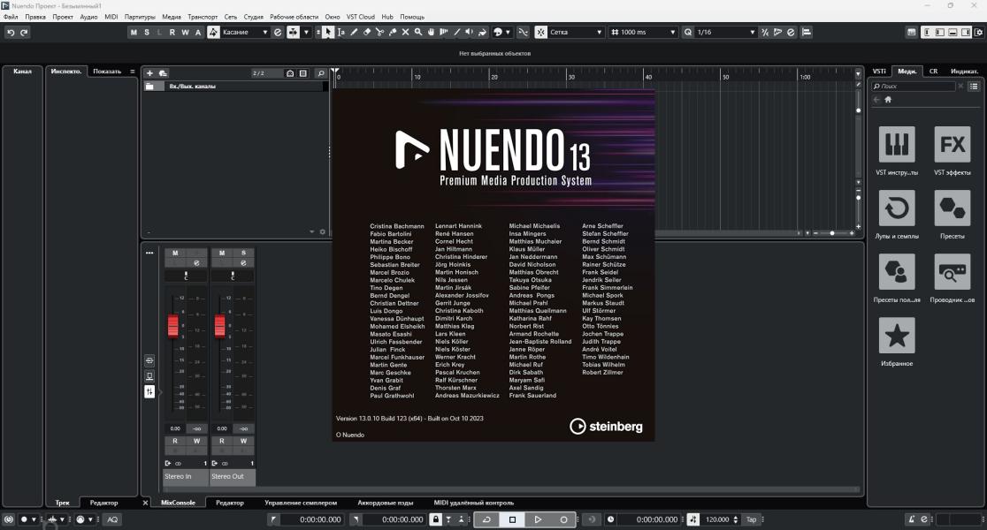The width and height of the screenshot is (987, 530).
Task: Click the record button in transport
Action: (x=563, y=519)
